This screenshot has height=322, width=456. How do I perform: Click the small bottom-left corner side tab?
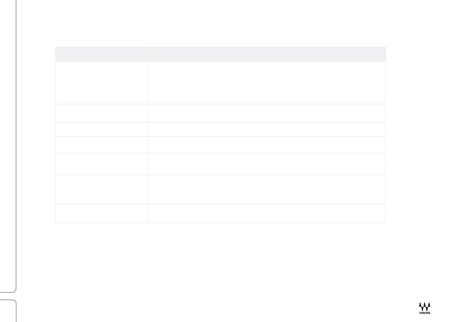8,311
